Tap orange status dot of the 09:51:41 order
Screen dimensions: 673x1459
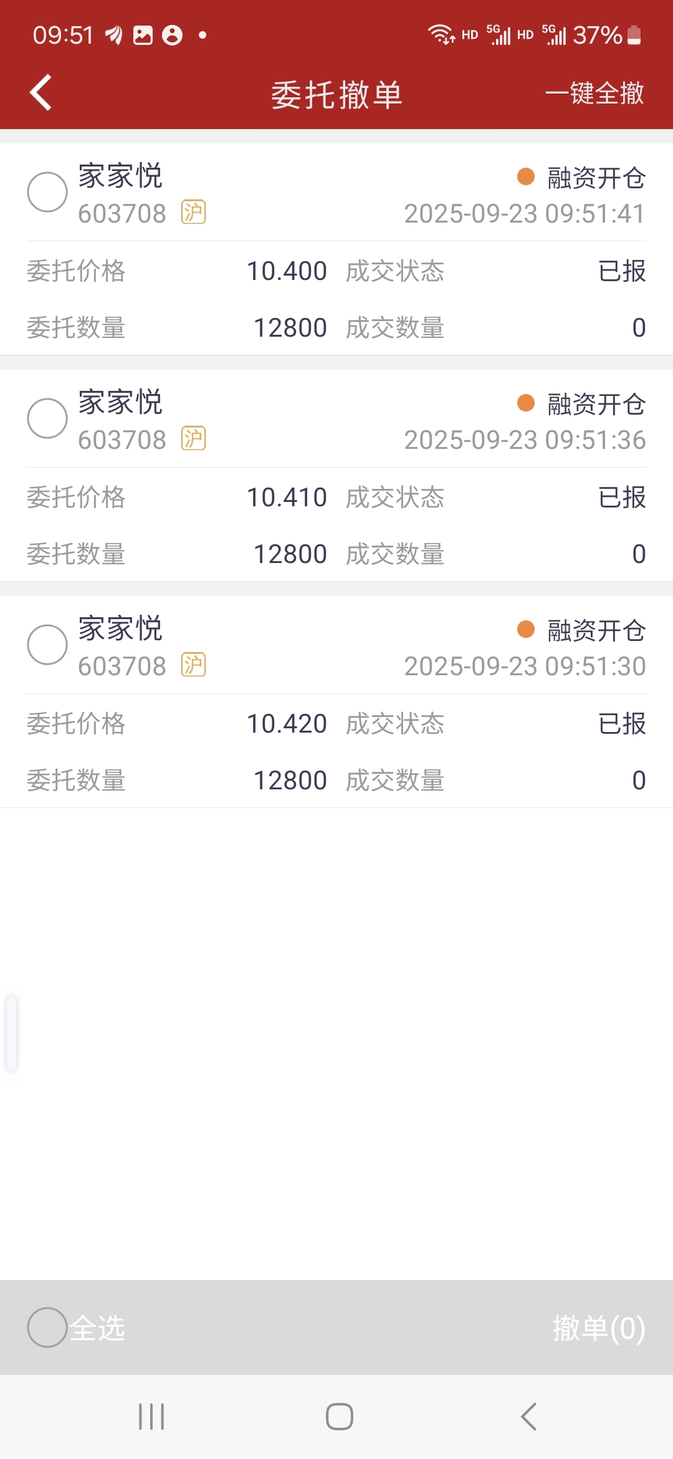pyautogui.click(x=526, y=176)
